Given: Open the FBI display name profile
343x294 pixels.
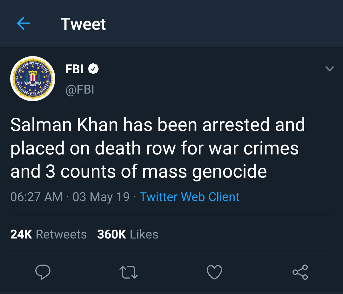Looking at the screenshot, I should 74,69.
